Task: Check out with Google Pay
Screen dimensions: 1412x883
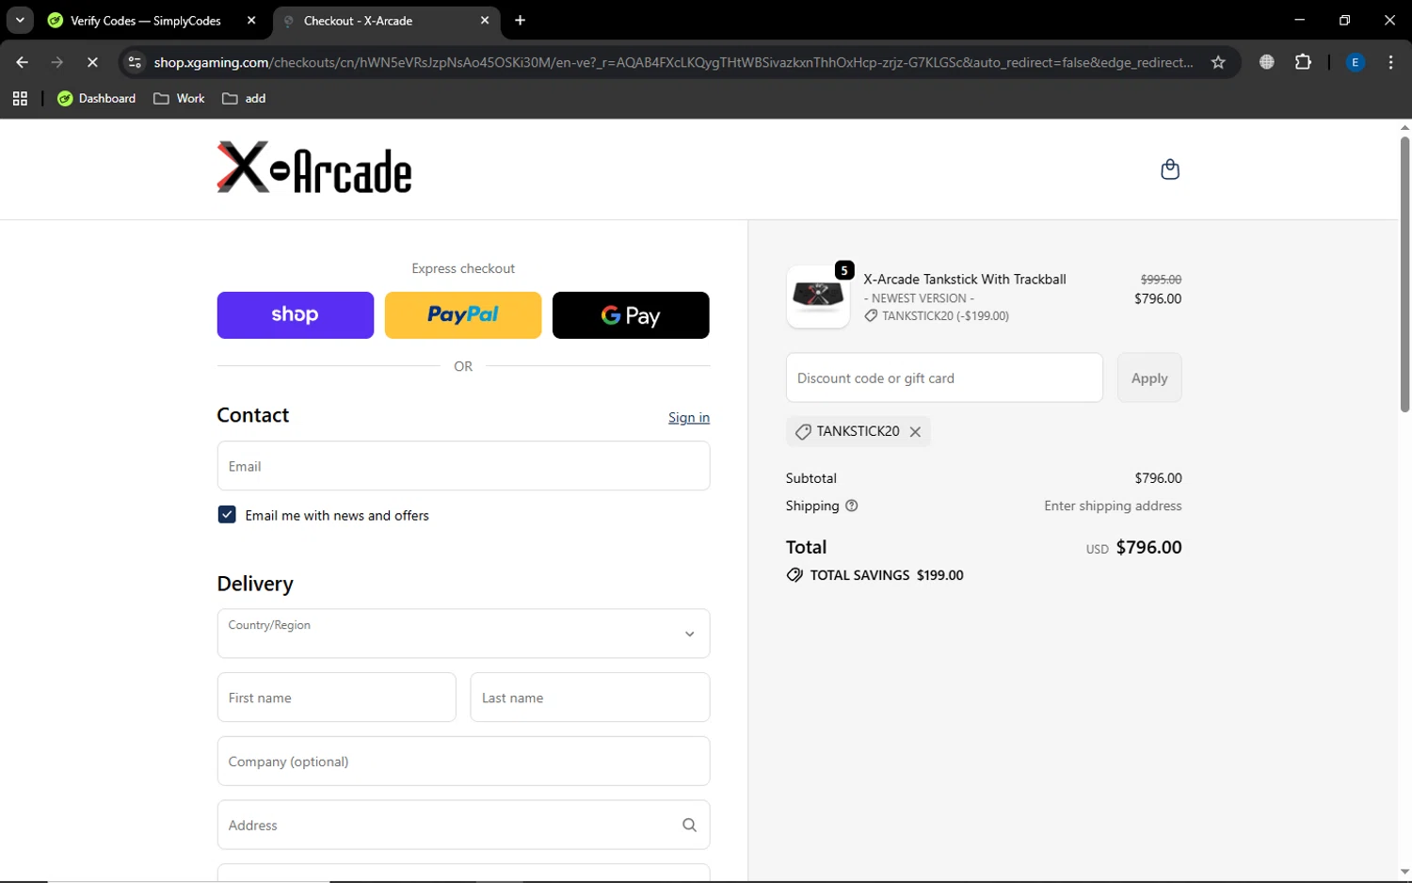Action: (x=631, y=315)
